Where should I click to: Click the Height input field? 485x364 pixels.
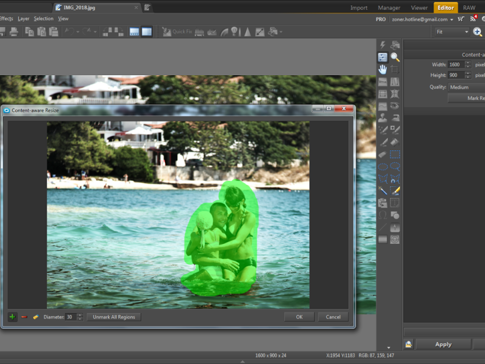[457, 75]
